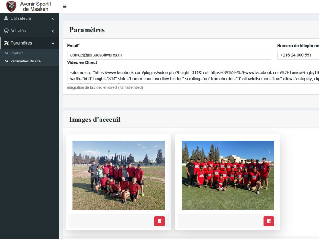Viewport: 319px width, 239px height.
Task: Click the double-arrow icon beside Contact
Action: click(x=6, y=53)
